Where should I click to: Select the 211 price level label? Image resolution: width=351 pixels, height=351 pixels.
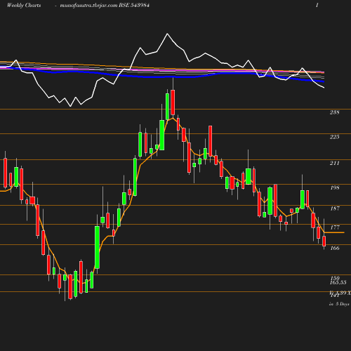tap(335, 163)
